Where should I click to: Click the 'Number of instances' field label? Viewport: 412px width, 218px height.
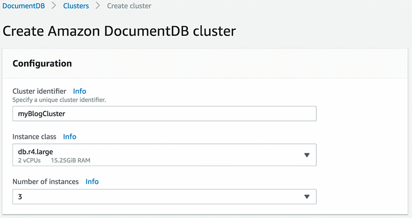point(45,182)
